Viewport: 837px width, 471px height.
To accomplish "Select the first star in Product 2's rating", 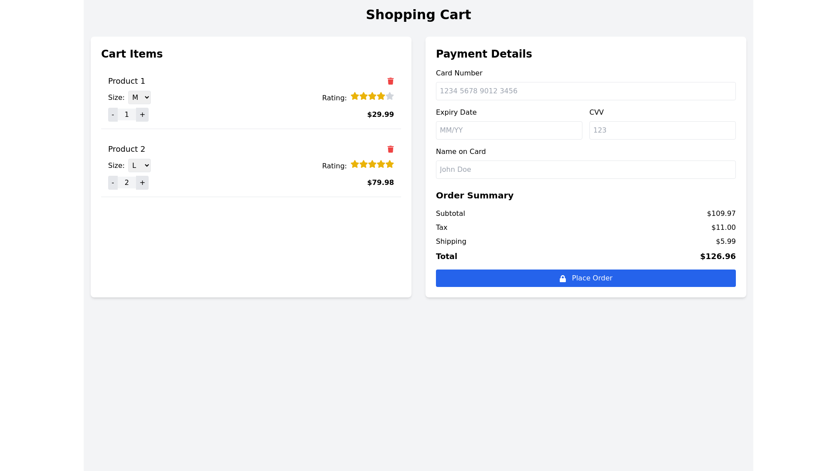I will (x=354, y=164).
